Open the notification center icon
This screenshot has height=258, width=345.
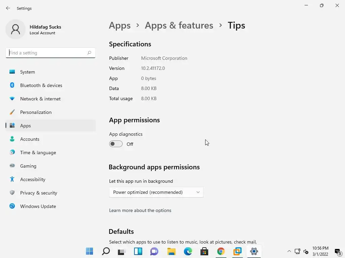(338, 251)
